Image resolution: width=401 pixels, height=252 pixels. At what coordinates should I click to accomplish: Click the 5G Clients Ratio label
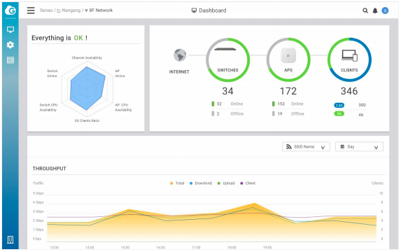click(x=87, y=120)
